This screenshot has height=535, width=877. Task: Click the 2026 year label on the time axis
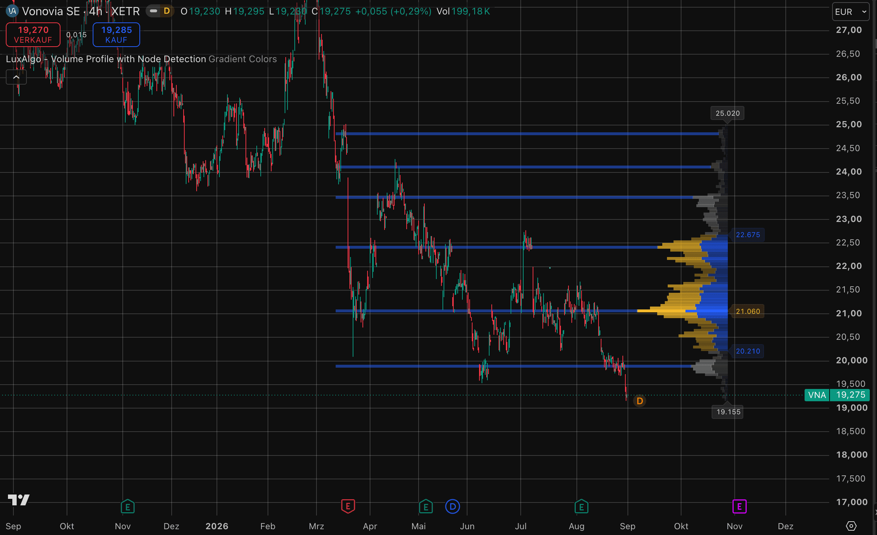217,526
